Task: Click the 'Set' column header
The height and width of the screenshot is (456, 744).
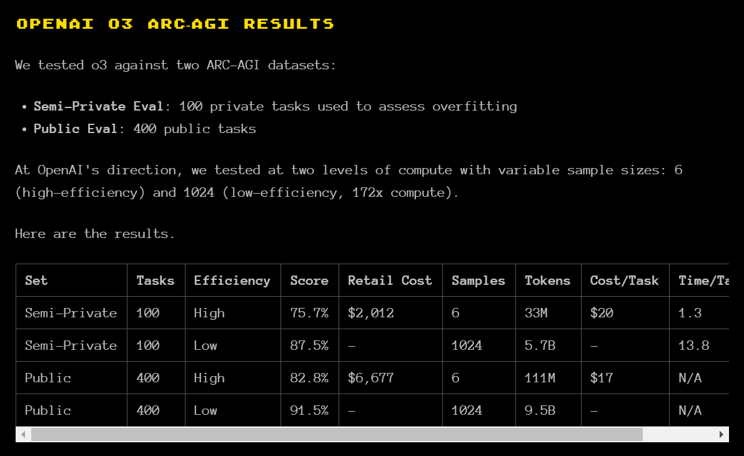Action: click(72, 280)
